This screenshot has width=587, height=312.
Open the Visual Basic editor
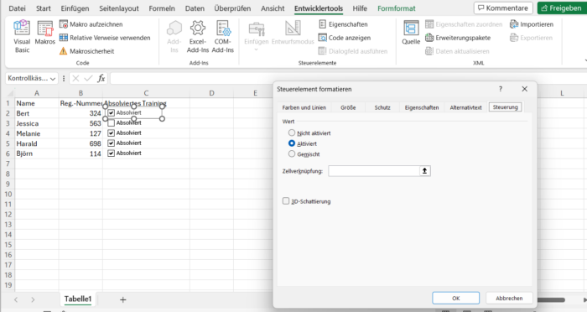coord(22,37)
